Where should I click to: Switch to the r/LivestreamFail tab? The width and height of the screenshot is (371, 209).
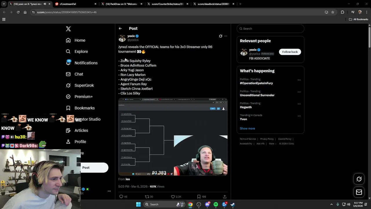[76, 4]
